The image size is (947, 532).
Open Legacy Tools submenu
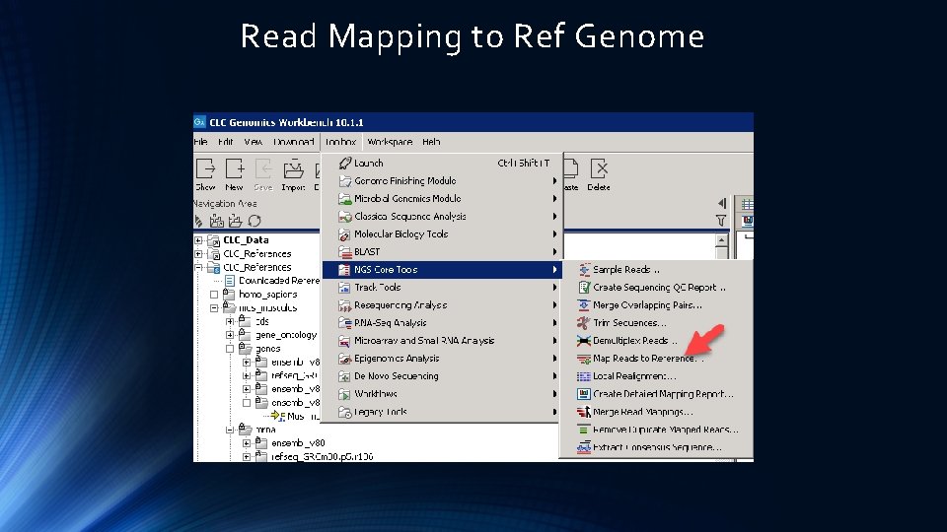(442, 412)
